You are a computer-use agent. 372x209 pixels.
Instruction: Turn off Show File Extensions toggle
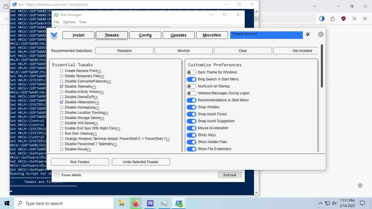pyautogui.click(x=192, y=149)
